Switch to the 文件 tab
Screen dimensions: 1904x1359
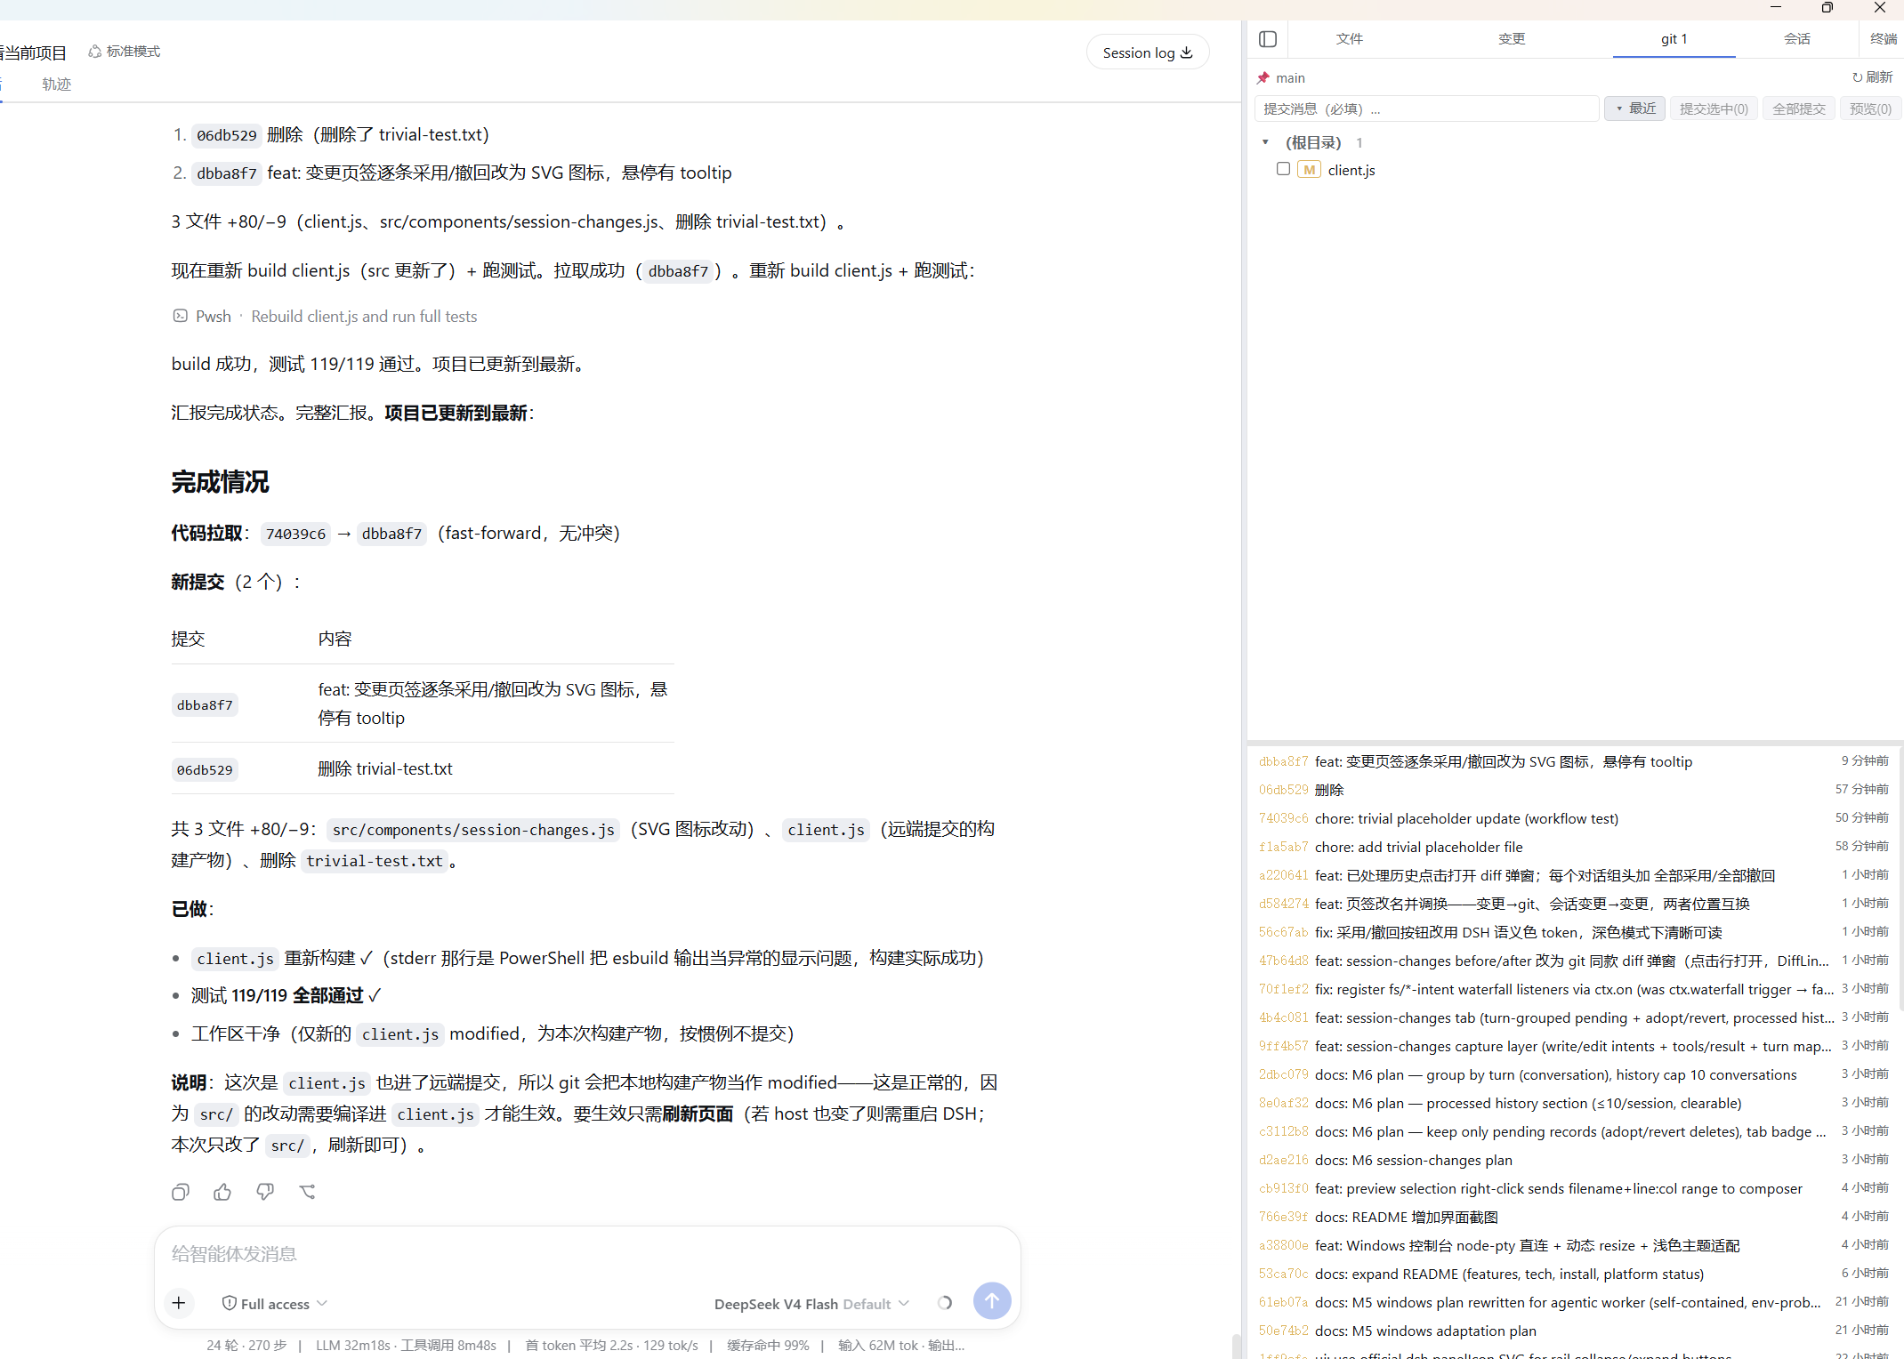tap(1350, 39)
